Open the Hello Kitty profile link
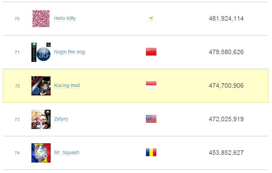Viewport: 272px width, 173px height. click(65, 19)
